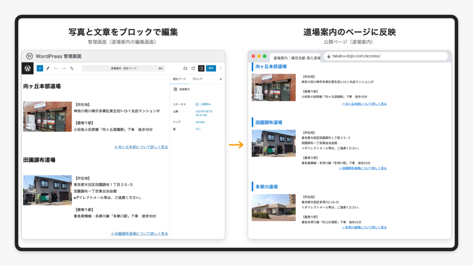Select the 田園調布道場 photo in the editor
This screenshot has width=473, height=266.
point(48,190)
